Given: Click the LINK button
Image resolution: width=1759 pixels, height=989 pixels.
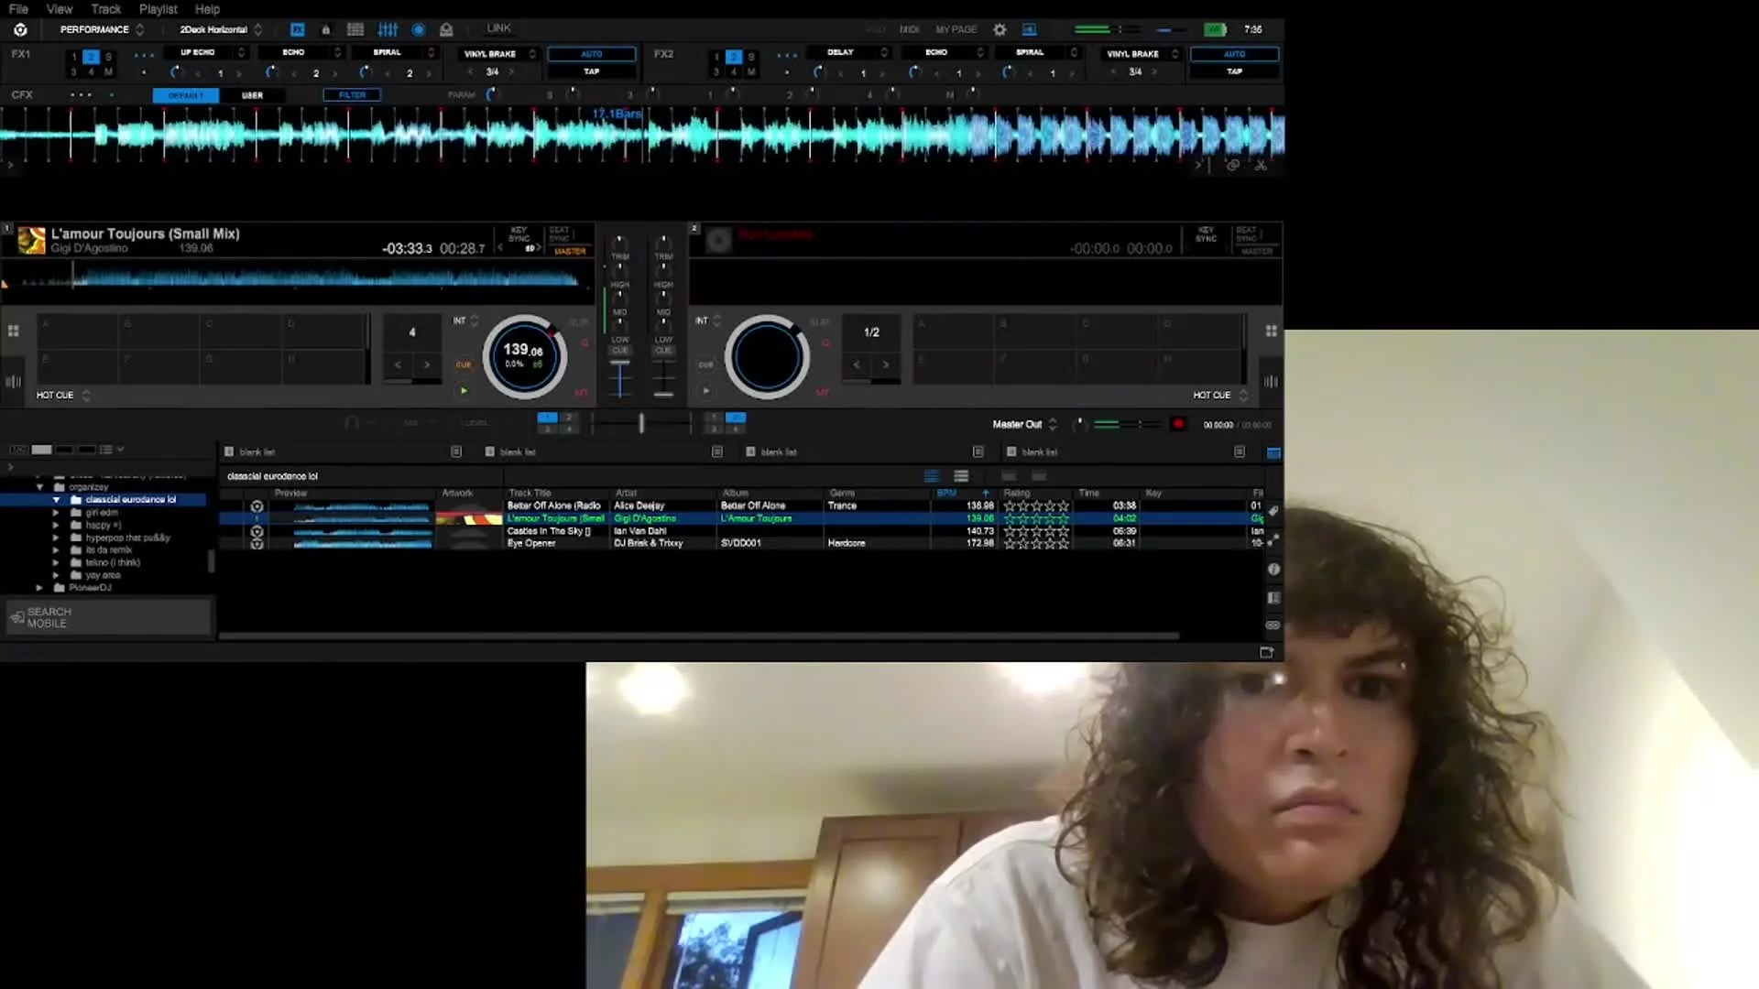Looking at the screenshot, I should 499,28.
